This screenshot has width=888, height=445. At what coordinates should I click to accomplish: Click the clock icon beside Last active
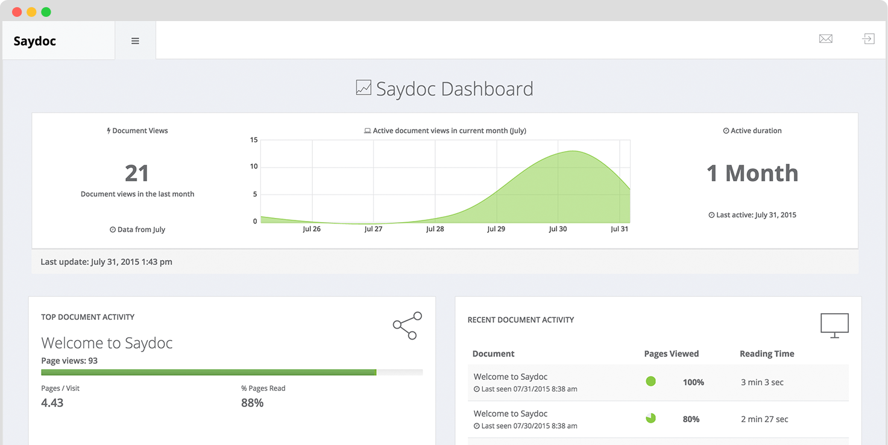click(x=711, y=215)
